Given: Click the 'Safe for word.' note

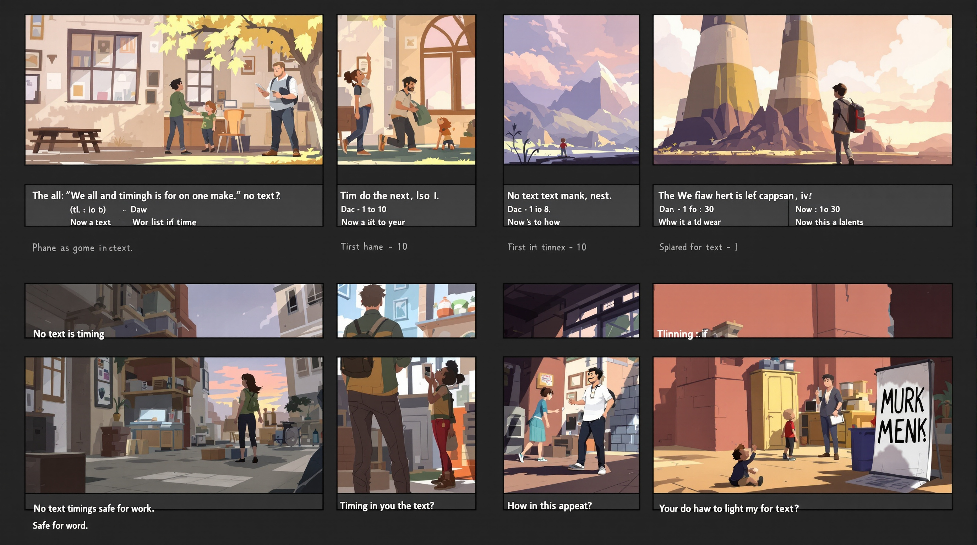Looking at the screenshot, I should (60, 525).
